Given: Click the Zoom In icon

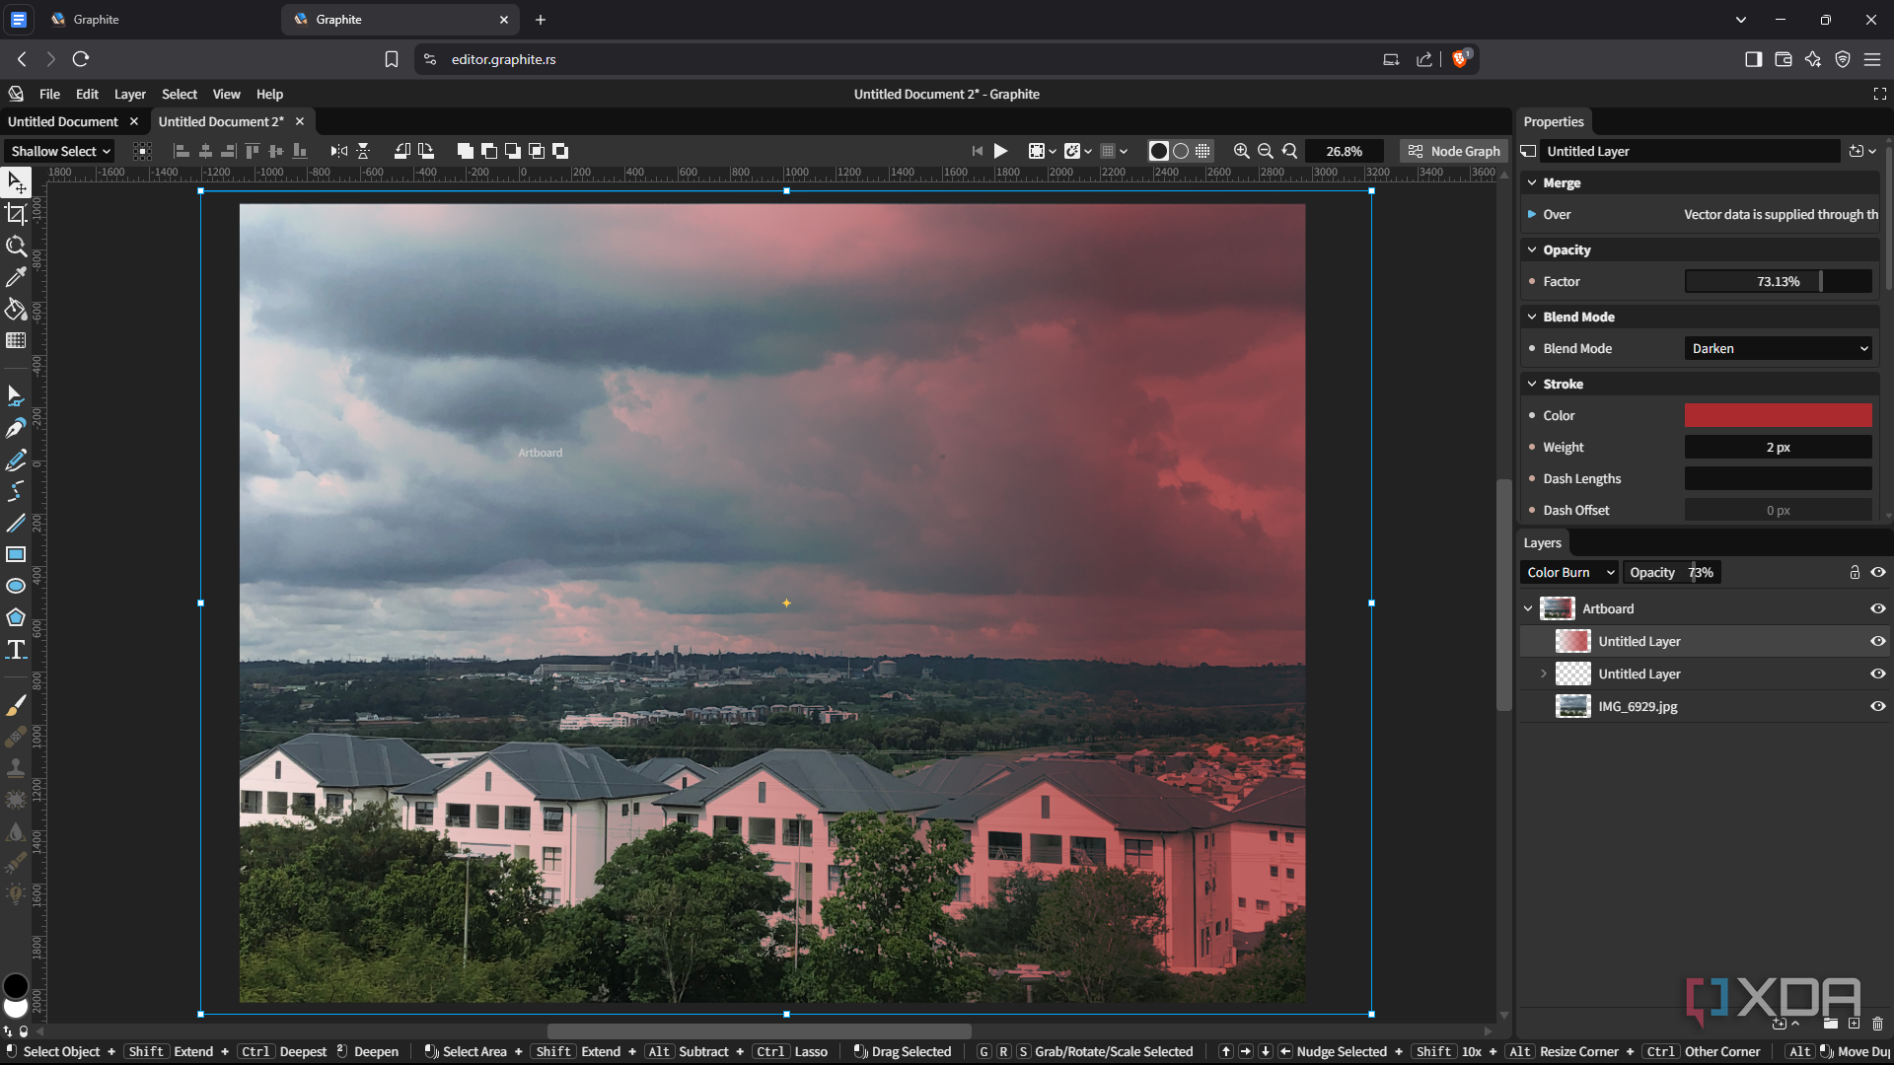Looking at the screenshot, I should [1242, 151].
